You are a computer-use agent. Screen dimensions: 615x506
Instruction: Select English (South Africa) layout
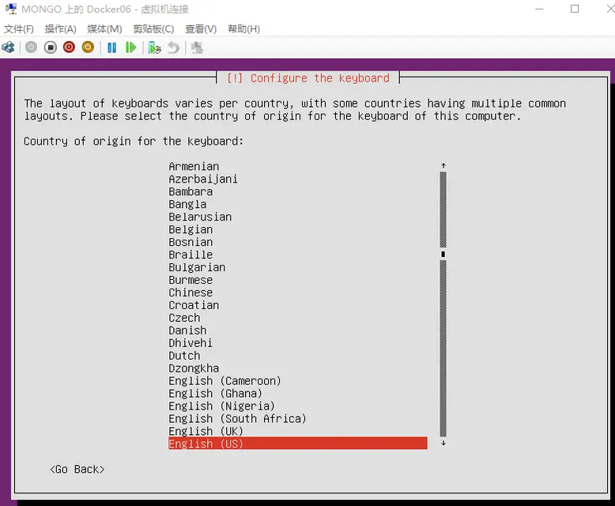237,418
